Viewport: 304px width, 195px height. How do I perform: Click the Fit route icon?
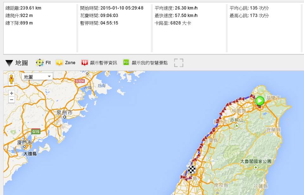pos(40,63)
